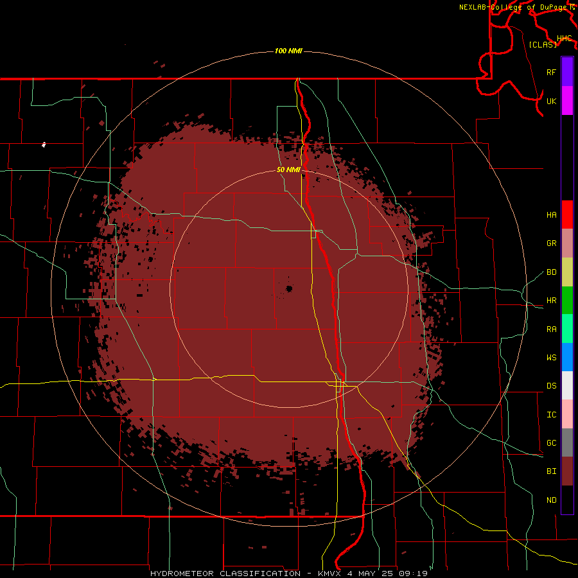
Task: Click the 'BI' legend label
Action: [x=552, y=471]
